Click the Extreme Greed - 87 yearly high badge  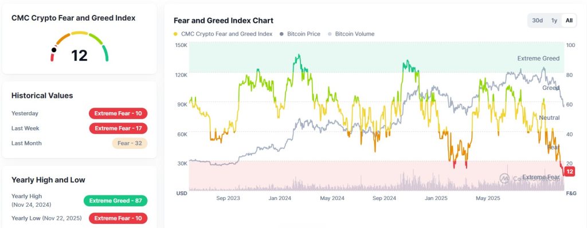click(116, 201)
